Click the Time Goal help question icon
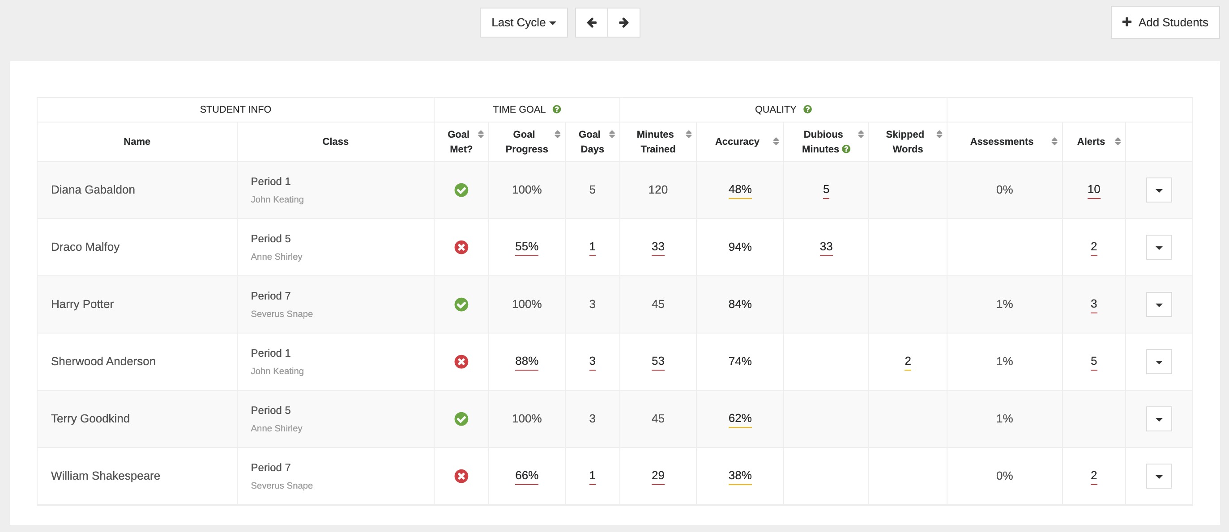This screenshot has height=532, width=1229. pyautogui.click(x=556, y=109)
